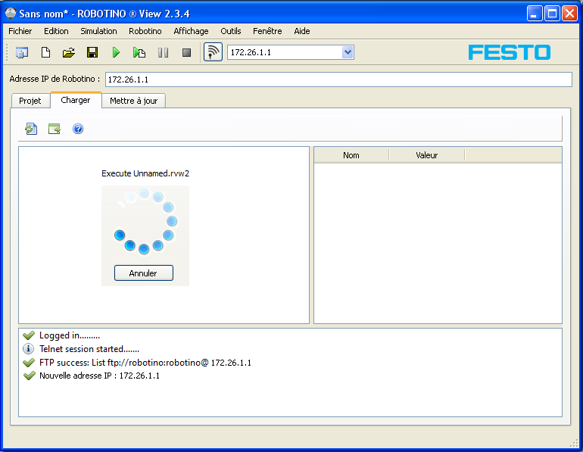Start program with the green play icon
Image resolution: width=583 pixels, height=452 pixels.
point(116,52)
